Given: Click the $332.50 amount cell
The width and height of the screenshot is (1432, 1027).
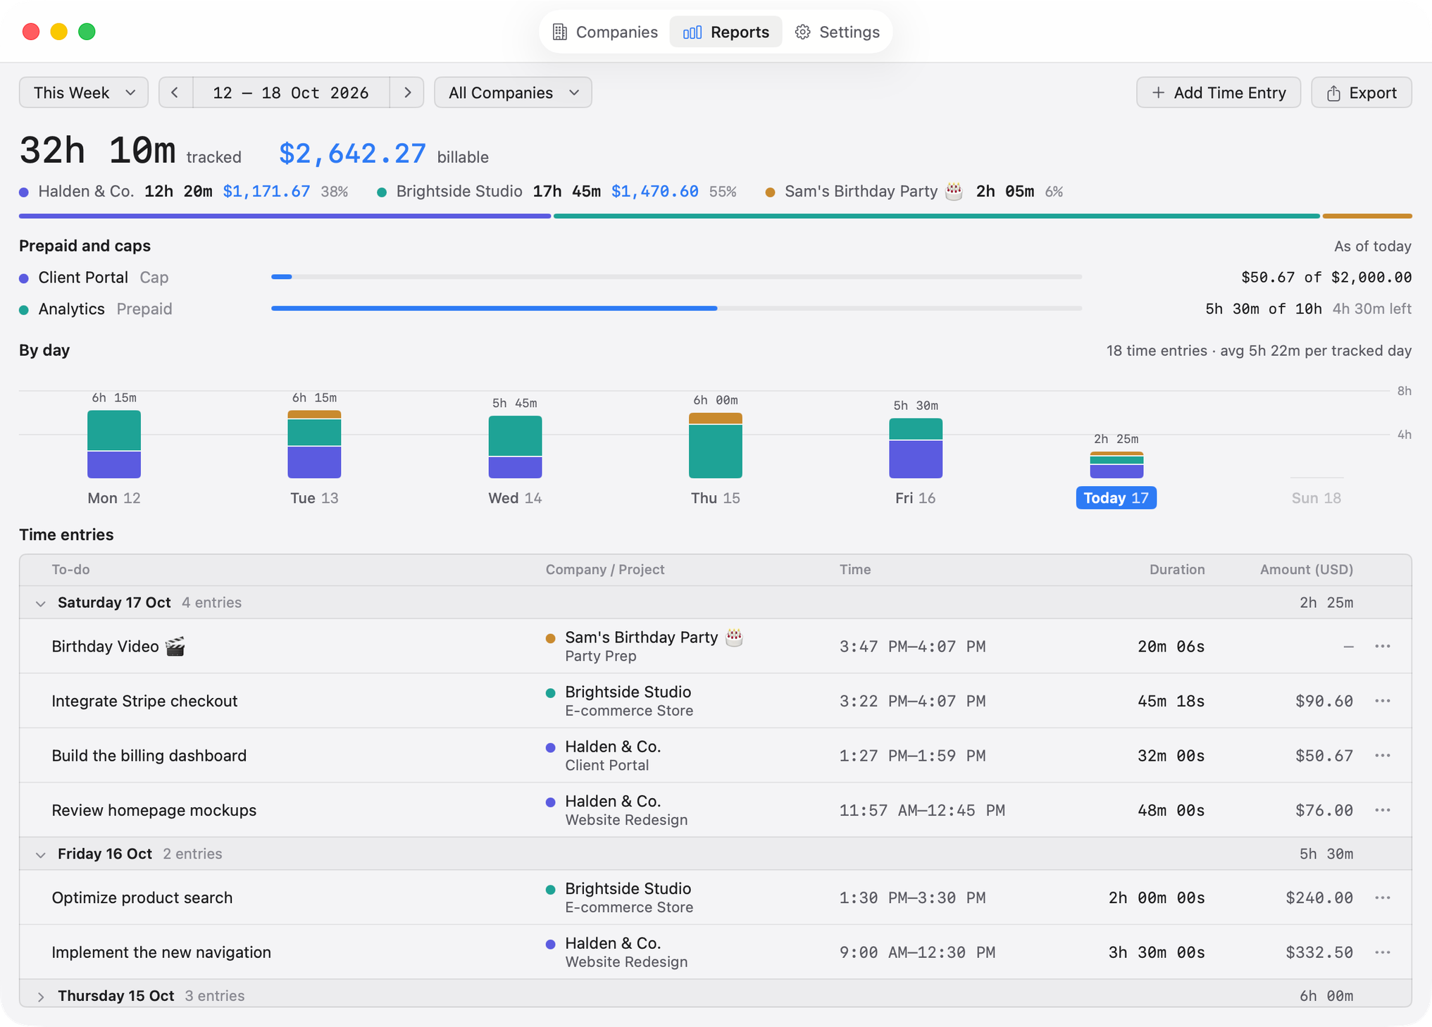Looking at the screenshot, I should (x=1319, y=952).
